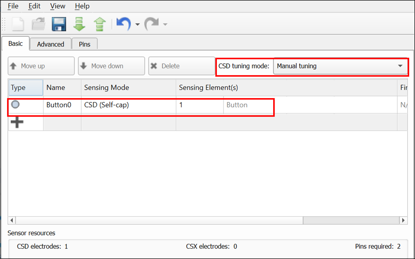The height and width of the screenshot is (259, 415).
Task: Switch to the Pins tab
Action: coord(85,44)
